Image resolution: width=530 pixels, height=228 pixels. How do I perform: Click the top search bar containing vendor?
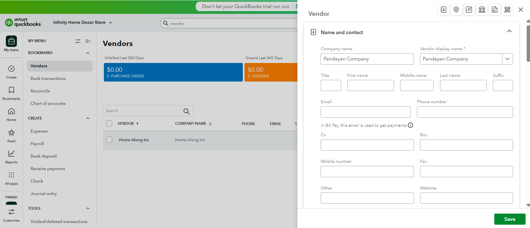229,23
